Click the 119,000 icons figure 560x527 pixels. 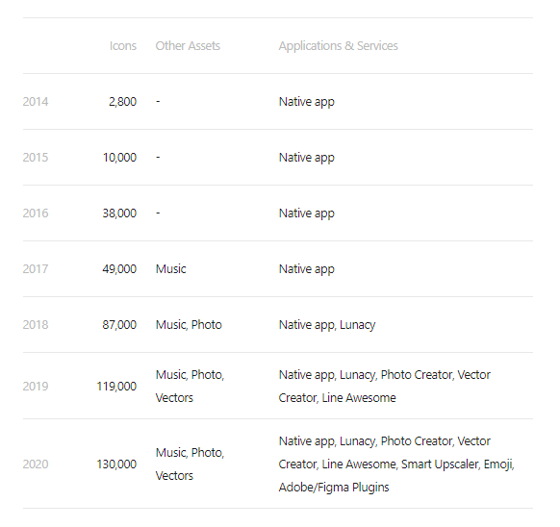[x=116, y=387]
